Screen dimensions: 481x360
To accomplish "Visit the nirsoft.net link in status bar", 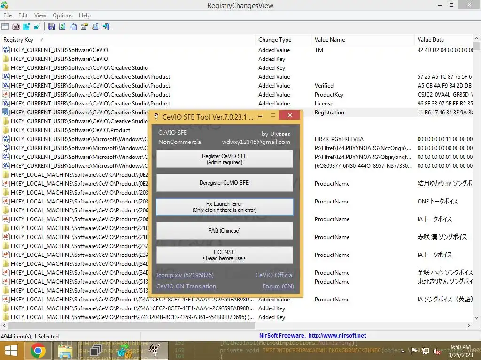I will point(337,336).
